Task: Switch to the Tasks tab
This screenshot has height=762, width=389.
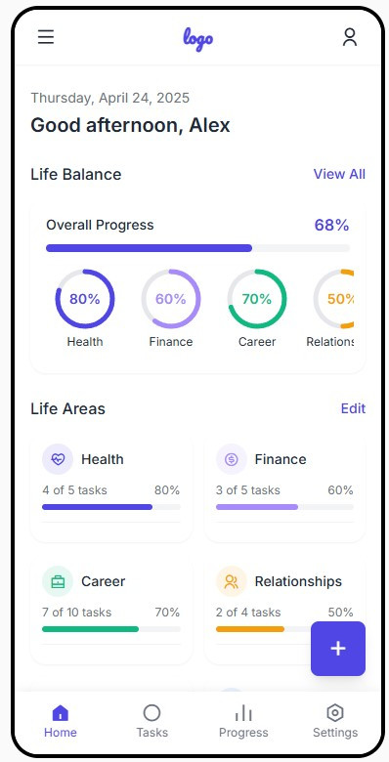Action: 151,721
